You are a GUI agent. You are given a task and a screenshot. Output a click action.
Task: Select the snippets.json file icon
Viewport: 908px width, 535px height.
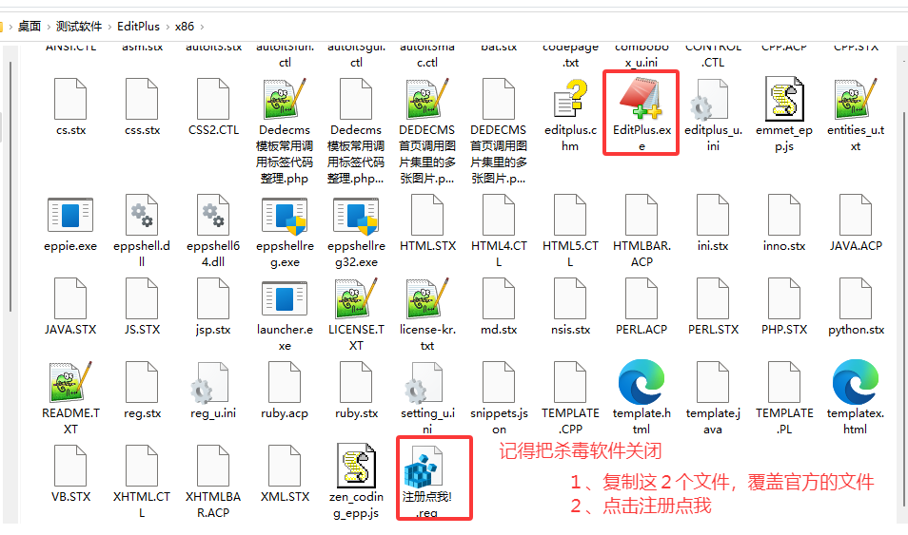coord(499,382)
